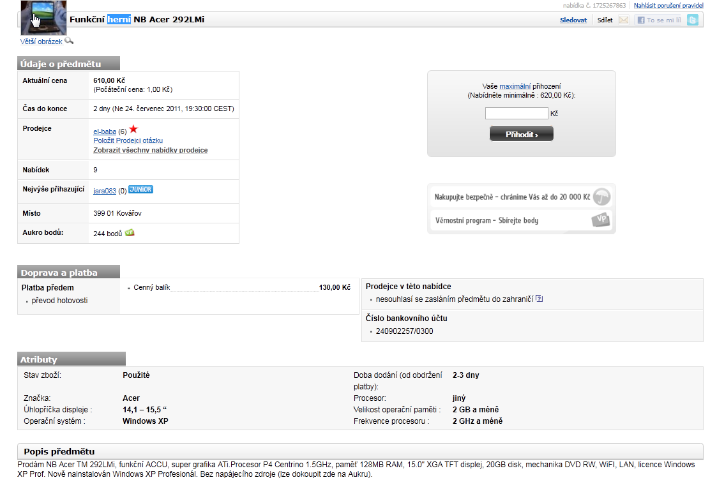
Task: Open the Větší obrázek link
Action: (x=41, y=41)
